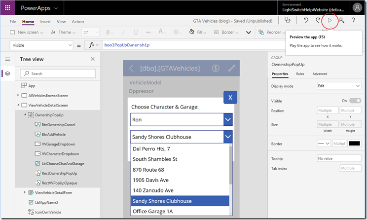The image size is (367, 220).
Task: Toggle italic text formatting
Action: [123, 32]
